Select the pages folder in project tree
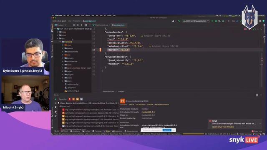267x150 pixels. tap(68, 71)
